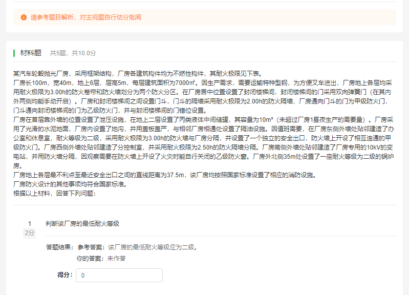Click the 答题结果 label
Image resolution: width=409 pixels, height=295 pixels.
(x=59, y=247)
